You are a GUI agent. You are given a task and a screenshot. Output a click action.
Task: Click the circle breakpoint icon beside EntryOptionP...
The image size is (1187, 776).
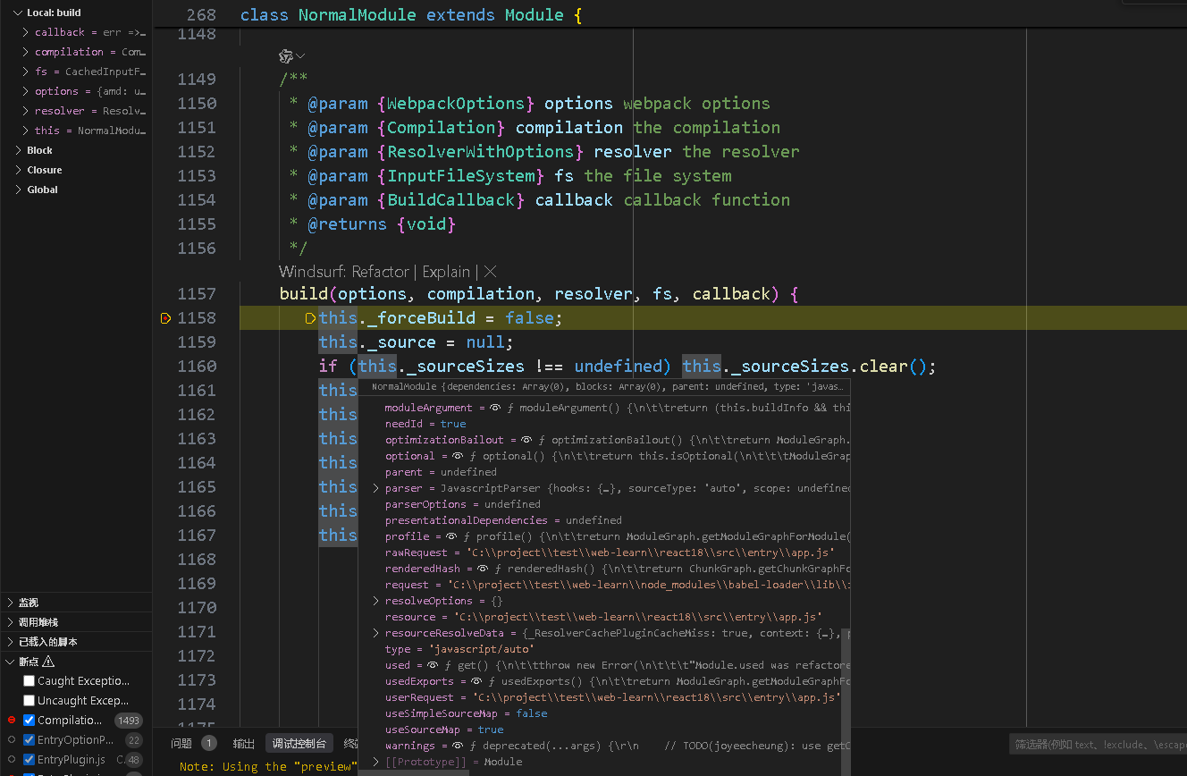tap(12, 739)
